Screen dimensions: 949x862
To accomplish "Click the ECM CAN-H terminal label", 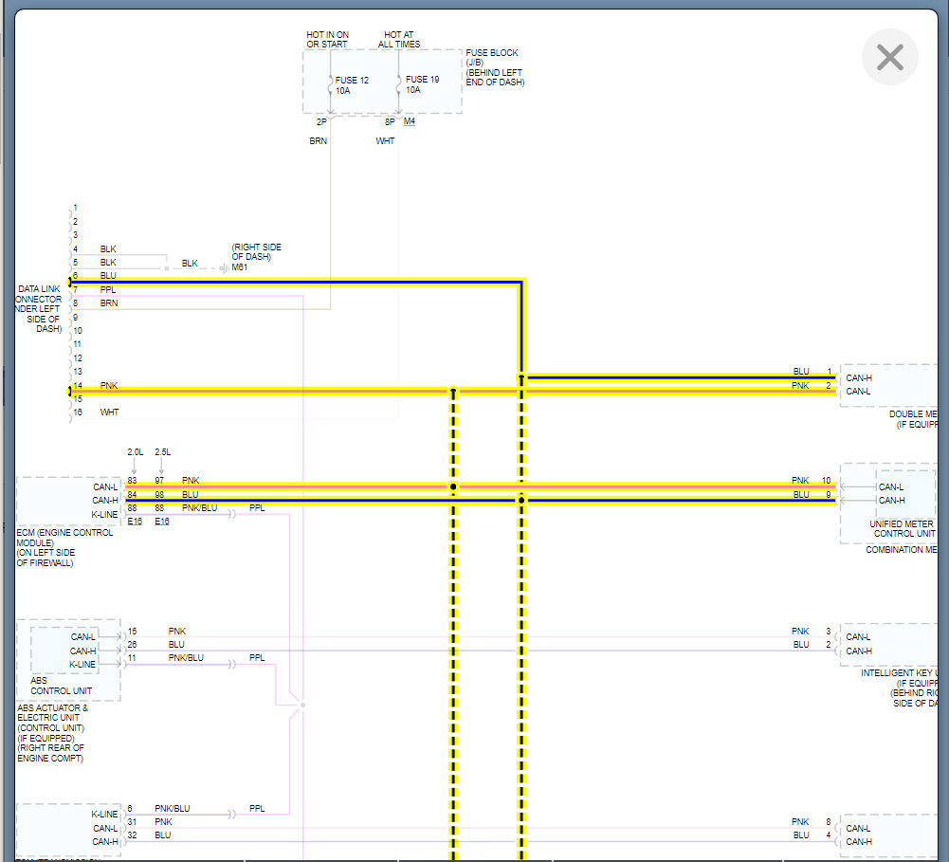I will (x=104, y=500).
